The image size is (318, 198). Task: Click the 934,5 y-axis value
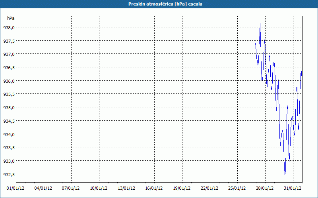click(x=9, y=122)
